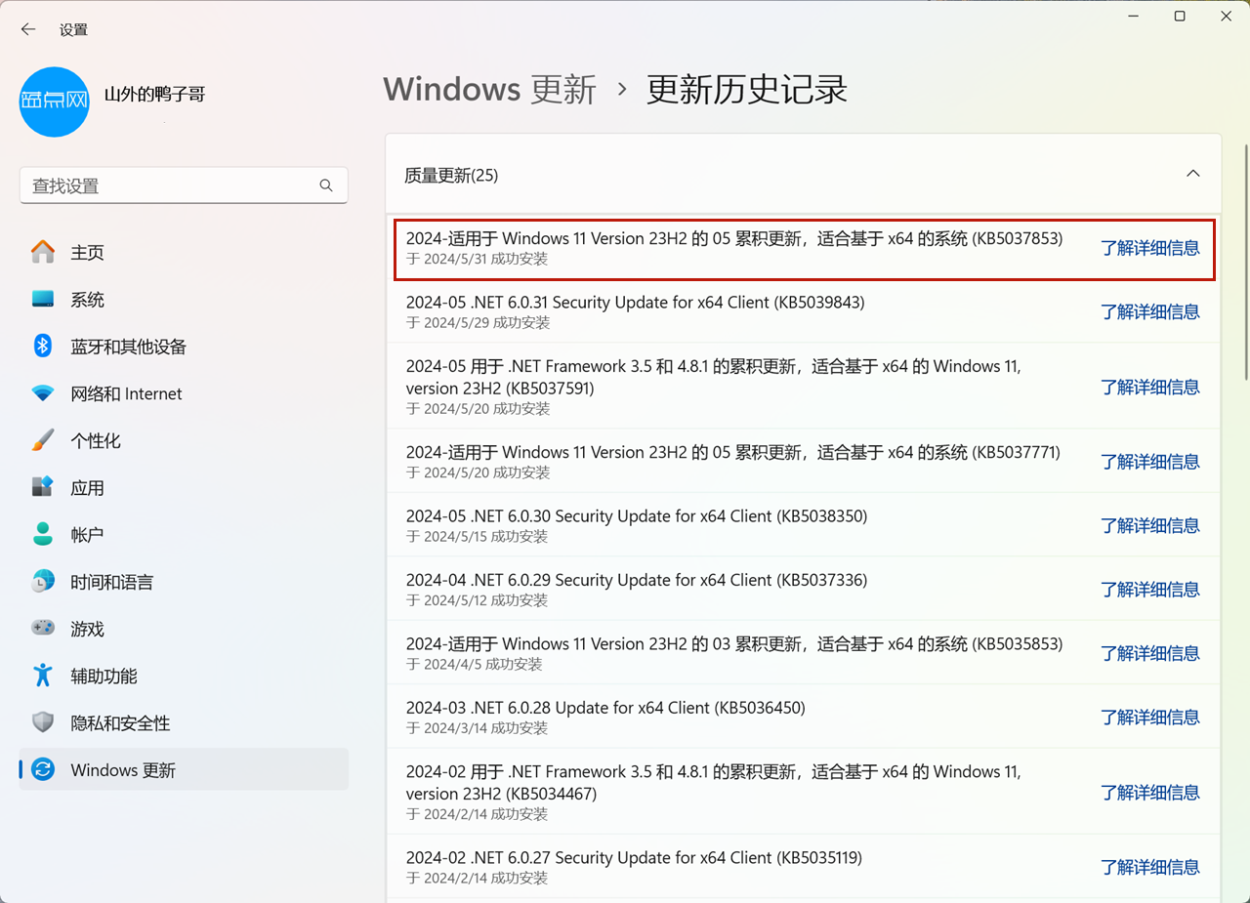Screen dimensions: 1250x903
Task: Click the 个性化 paintbrush icon
Action: 43,440
